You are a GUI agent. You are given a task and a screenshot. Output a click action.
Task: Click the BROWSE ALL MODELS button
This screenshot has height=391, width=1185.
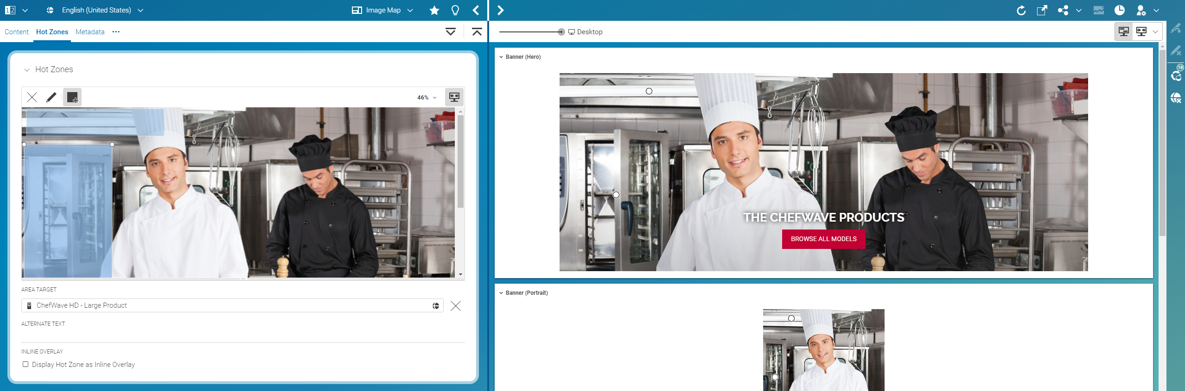click(823, 239)
